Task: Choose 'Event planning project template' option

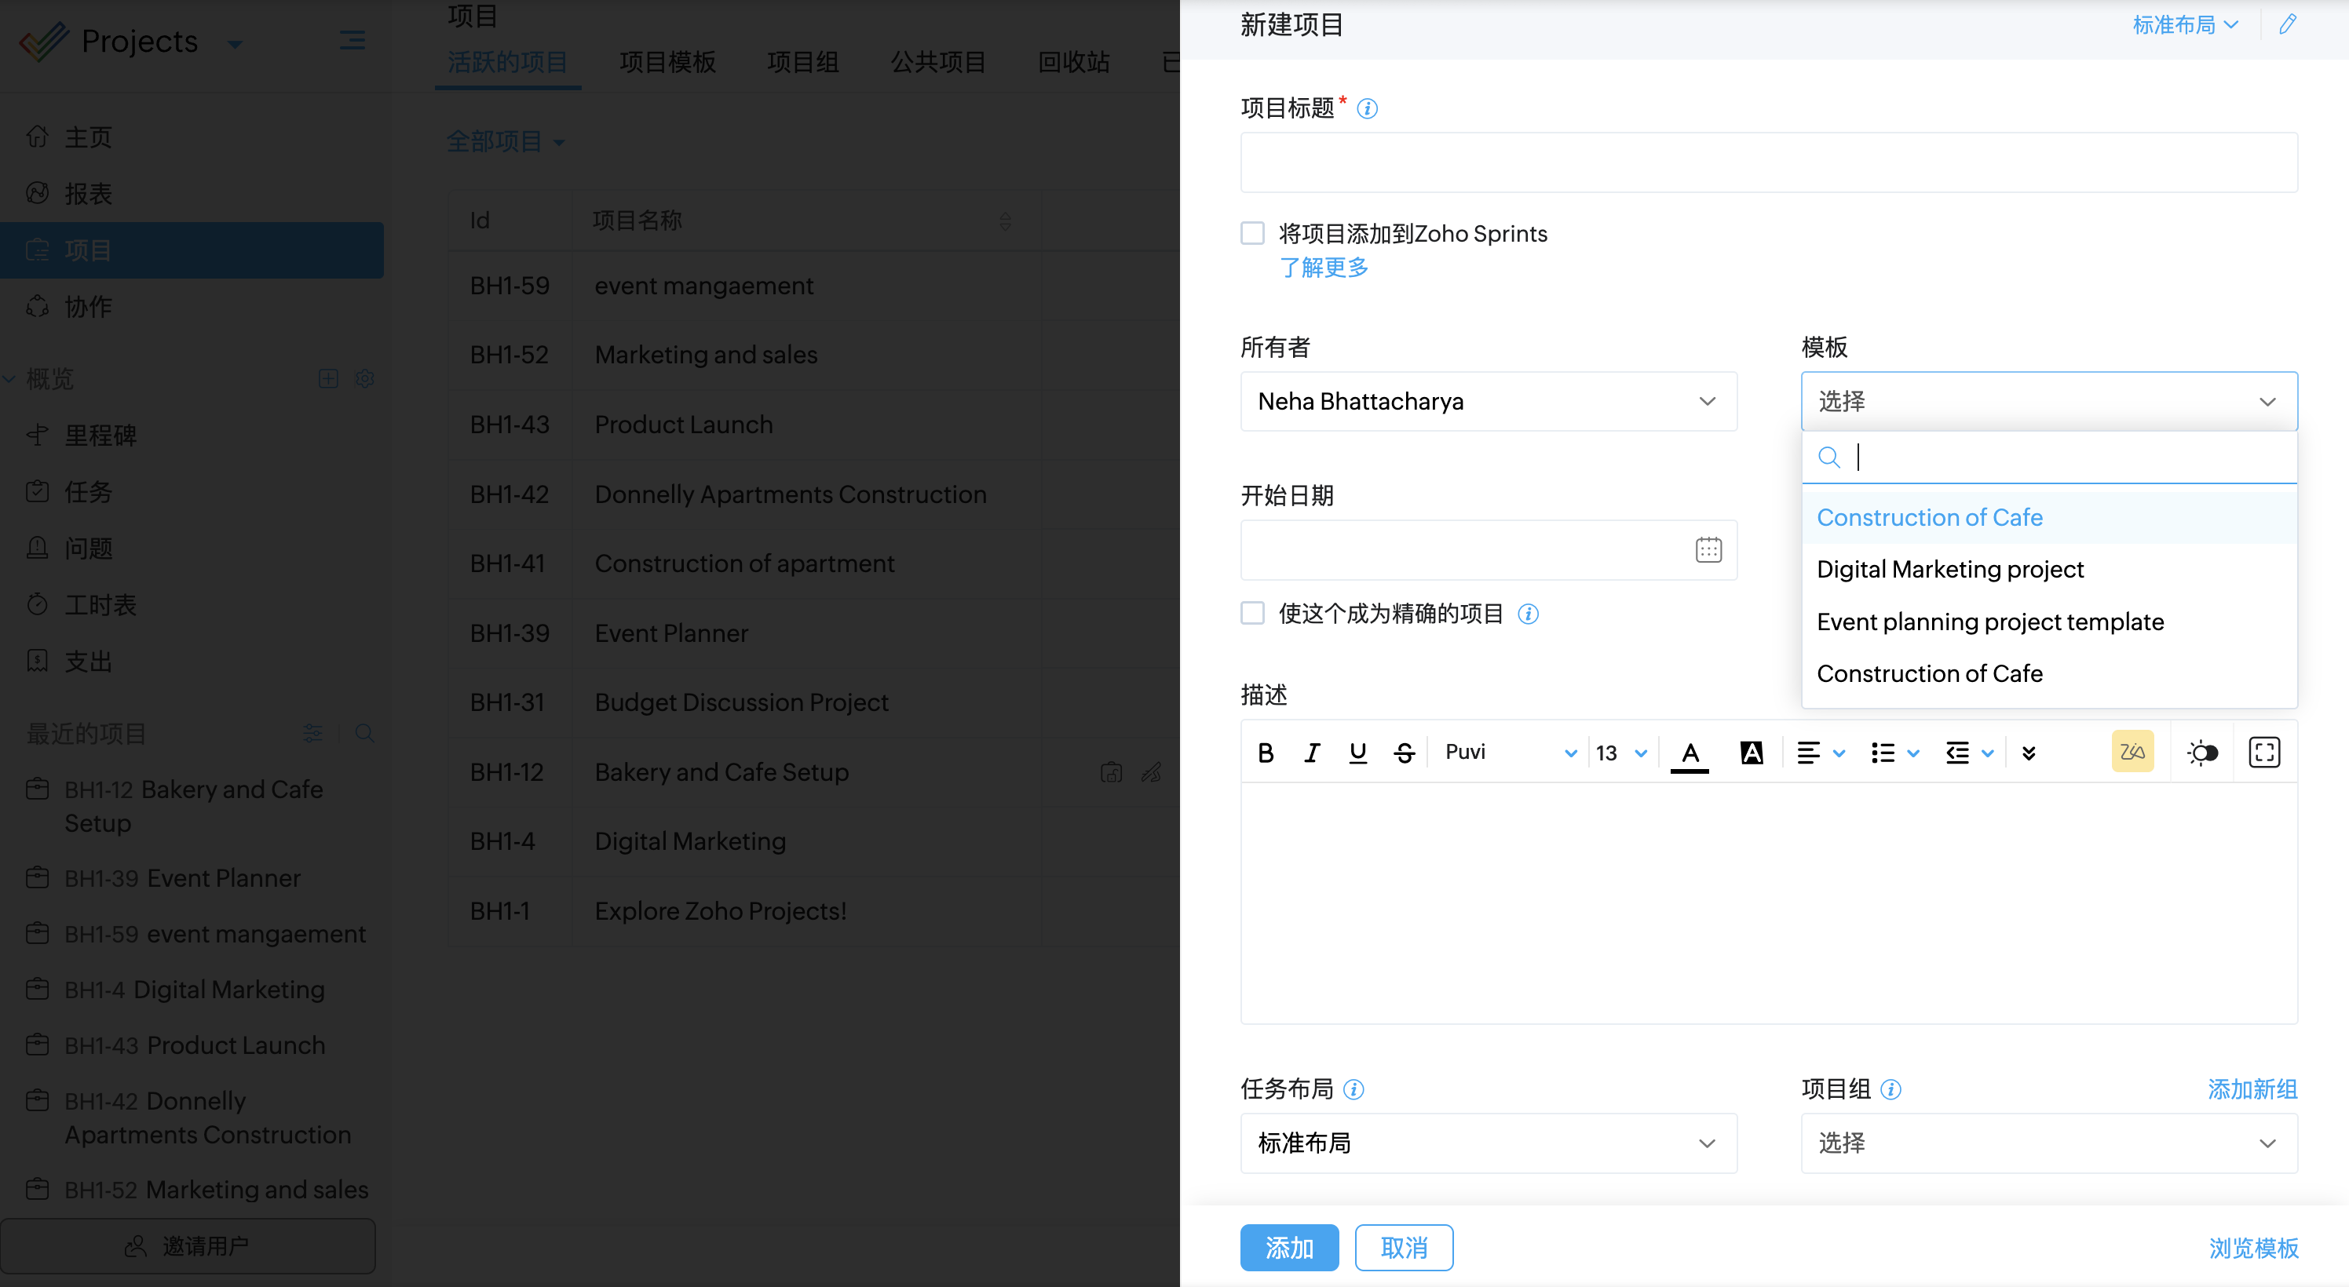Action: click(1989, 622)
